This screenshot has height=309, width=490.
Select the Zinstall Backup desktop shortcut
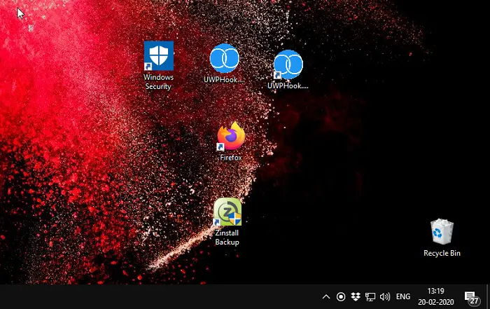point(227,221)
